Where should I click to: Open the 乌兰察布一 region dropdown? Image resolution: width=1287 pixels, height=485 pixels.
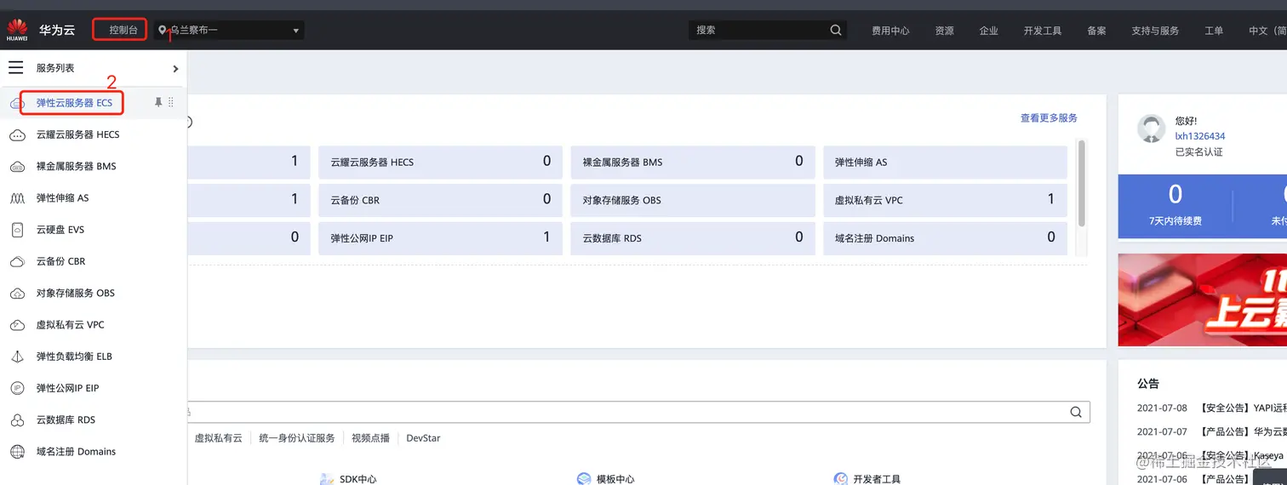229,30
